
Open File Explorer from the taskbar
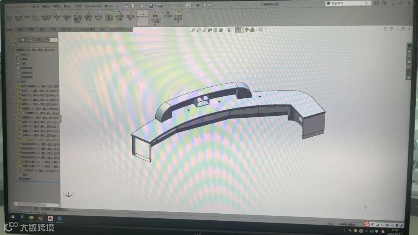click(x=31, y=218)
